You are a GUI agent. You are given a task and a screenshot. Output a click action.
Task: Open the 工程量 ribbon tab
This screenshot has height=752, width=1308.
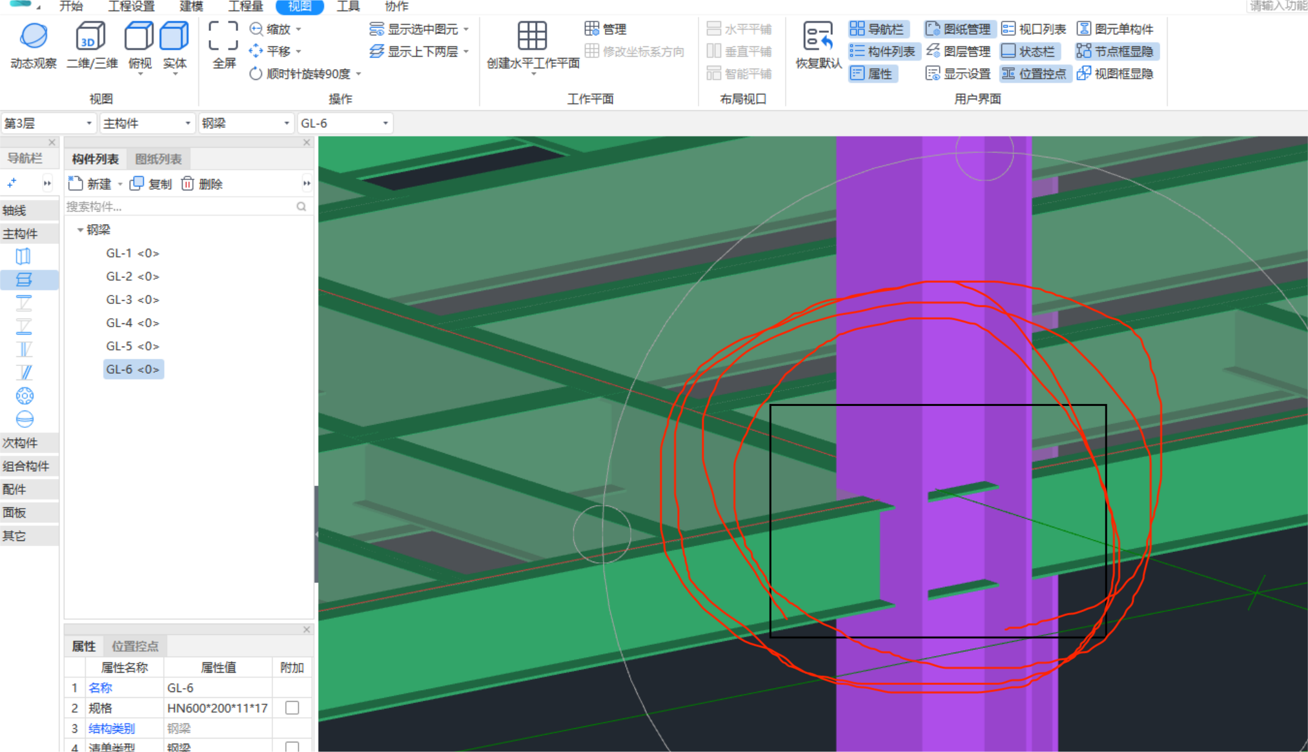pyautogui.click(x=245, y=6)
